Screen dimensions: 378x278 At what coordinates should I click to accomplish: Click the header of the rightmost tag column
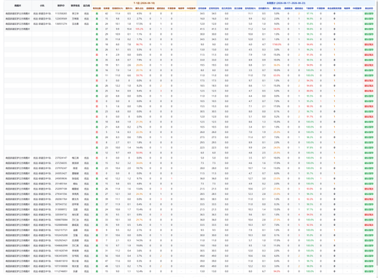369,8
